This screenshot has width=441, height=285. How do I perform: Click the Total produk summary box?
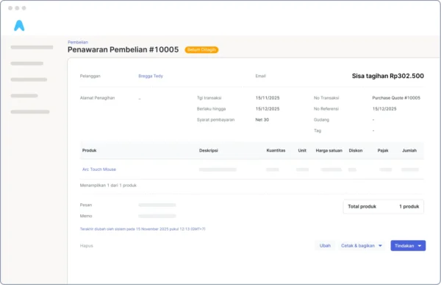(x=384, y=207)
